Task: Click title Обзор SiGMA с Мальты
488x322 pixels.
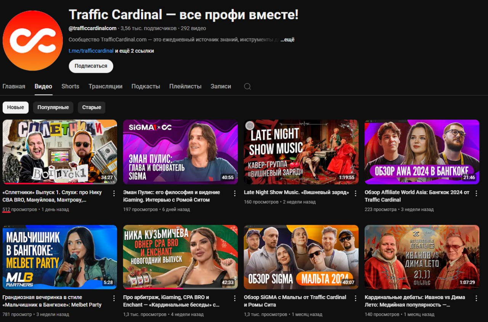Action: pyautogui.click(x=295, y=301)
